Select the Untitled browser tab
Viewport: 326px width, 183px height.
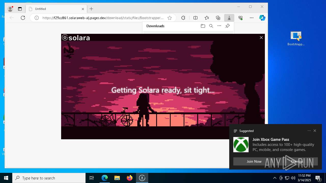tap(56, 9)
